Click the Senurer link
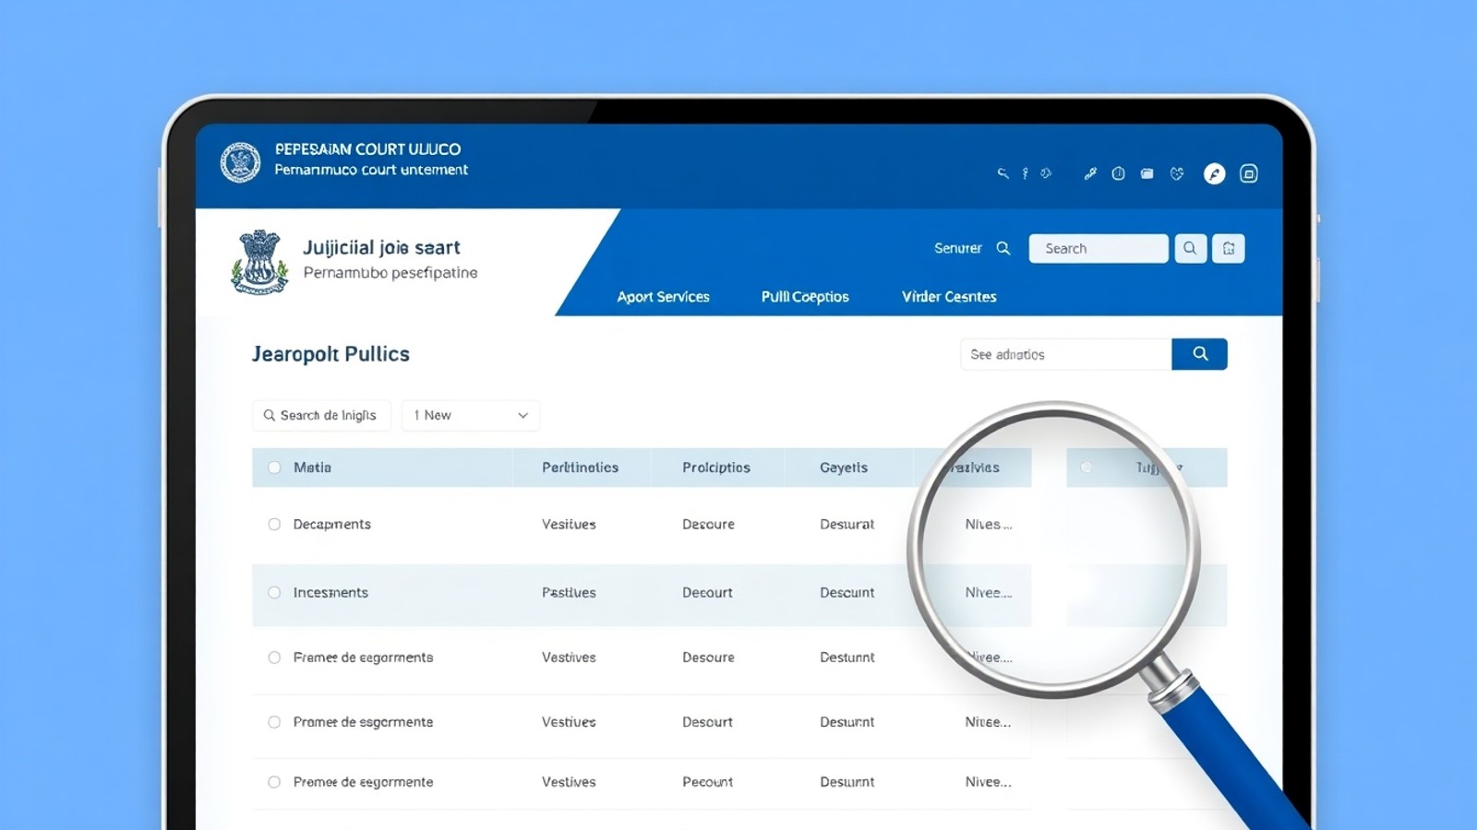This screenshot has width=1477, height=830. tap(958, 248)
